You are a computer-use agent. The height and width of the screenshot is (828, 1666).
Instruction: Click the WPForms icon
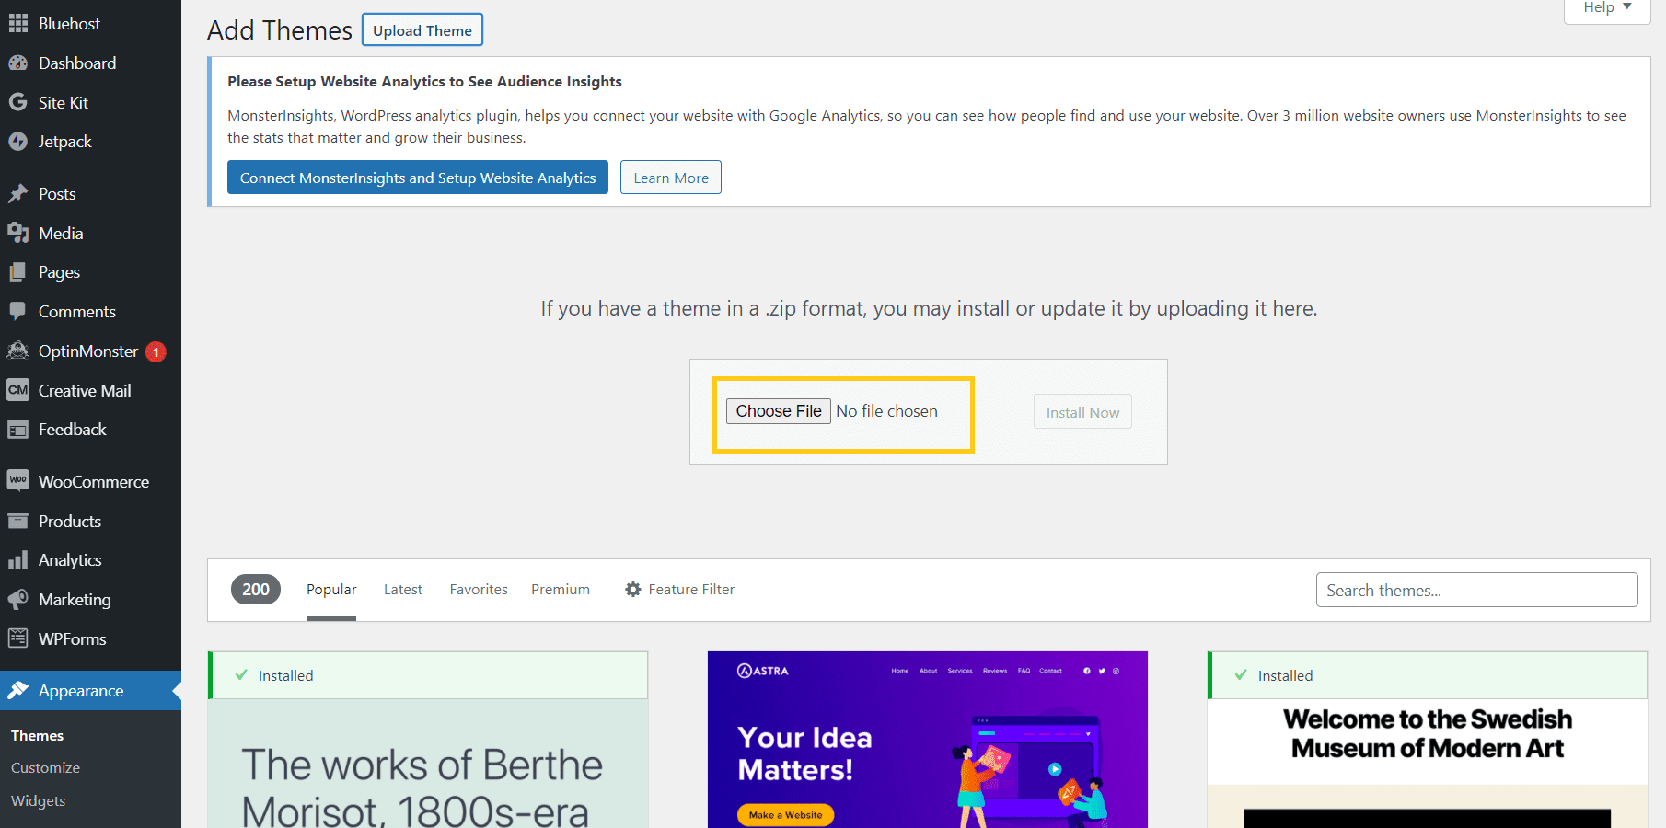click(x=18, y=638)
